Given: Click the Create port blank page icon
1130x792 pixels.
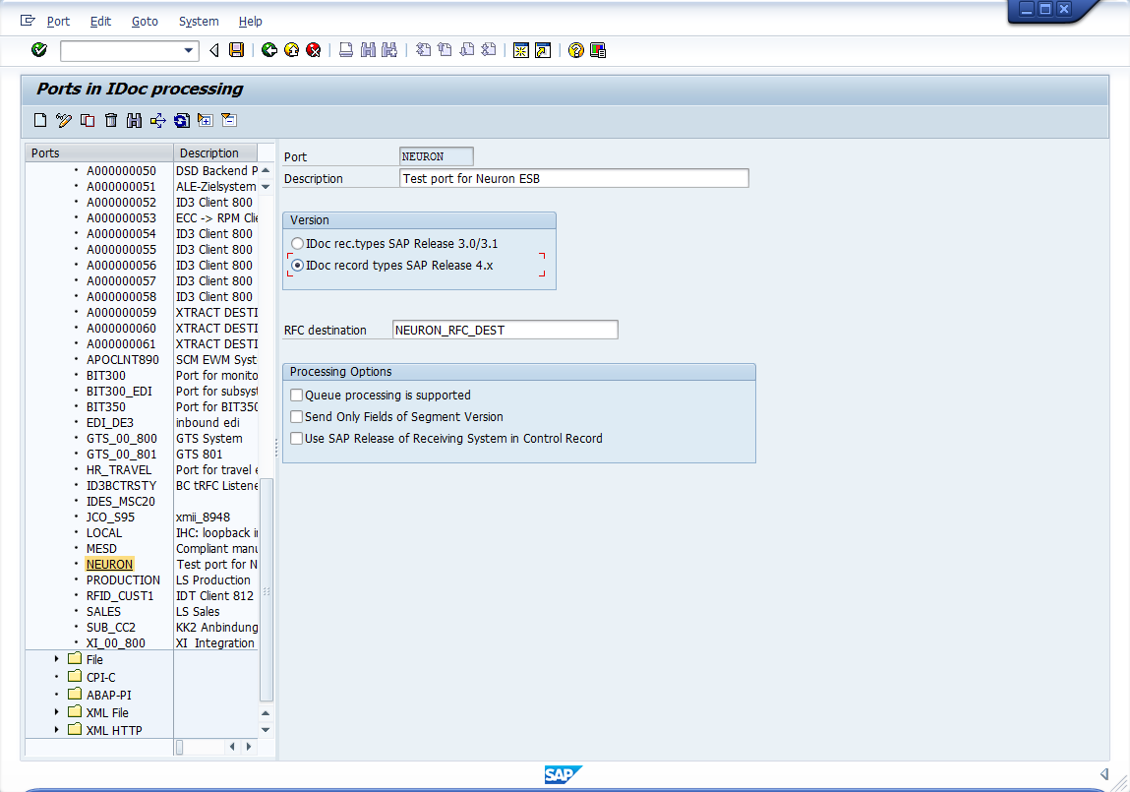Looking at the screenshot, I should coord(40,120).
